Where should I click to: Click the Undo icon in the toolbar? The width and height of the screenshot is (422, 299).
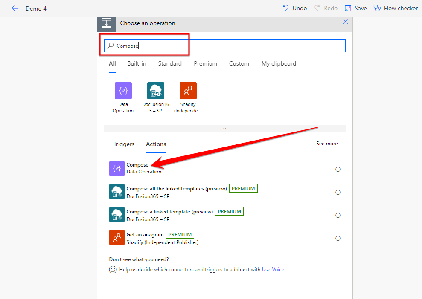pos(285,8)
